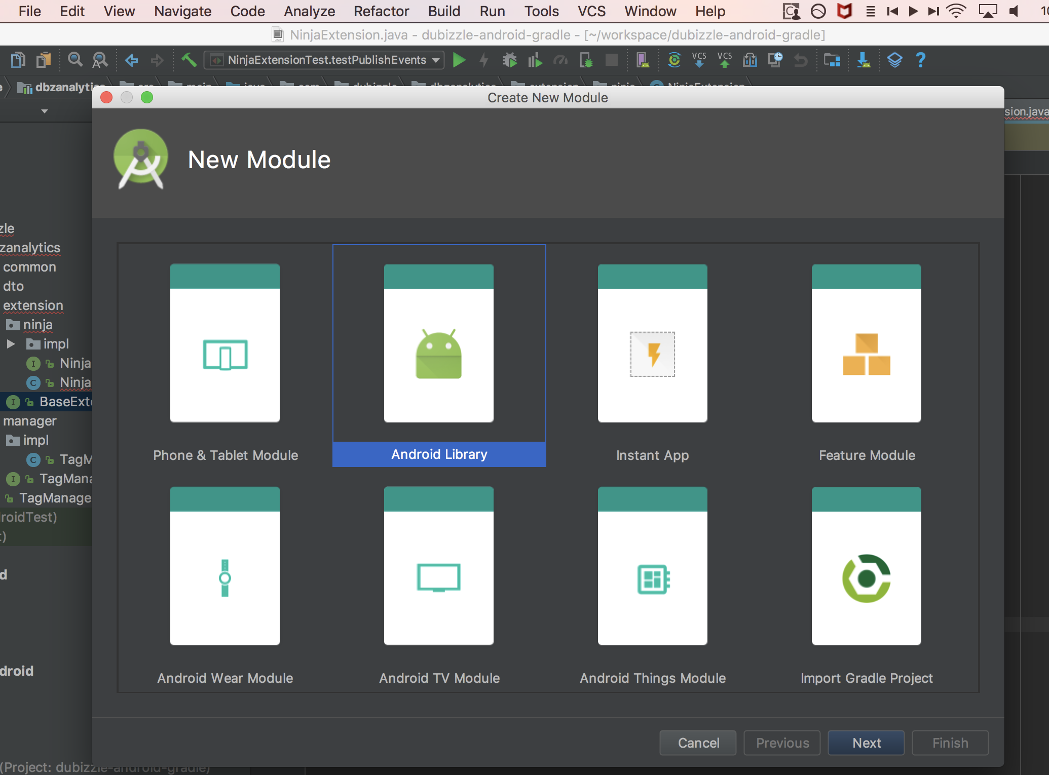This screenshot has width=1049, height=775.
Task: Open the Build menu
Action: click(x=443, y=11)
